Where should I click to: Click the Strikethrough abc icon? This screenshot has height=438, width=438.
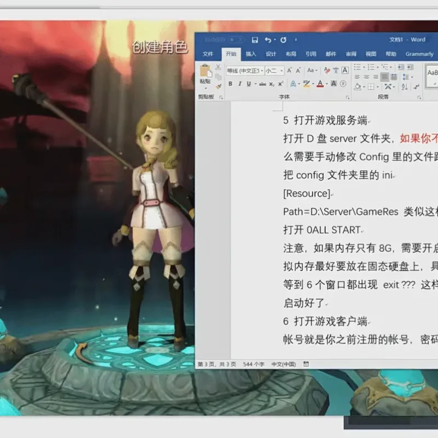coord(262,84)
